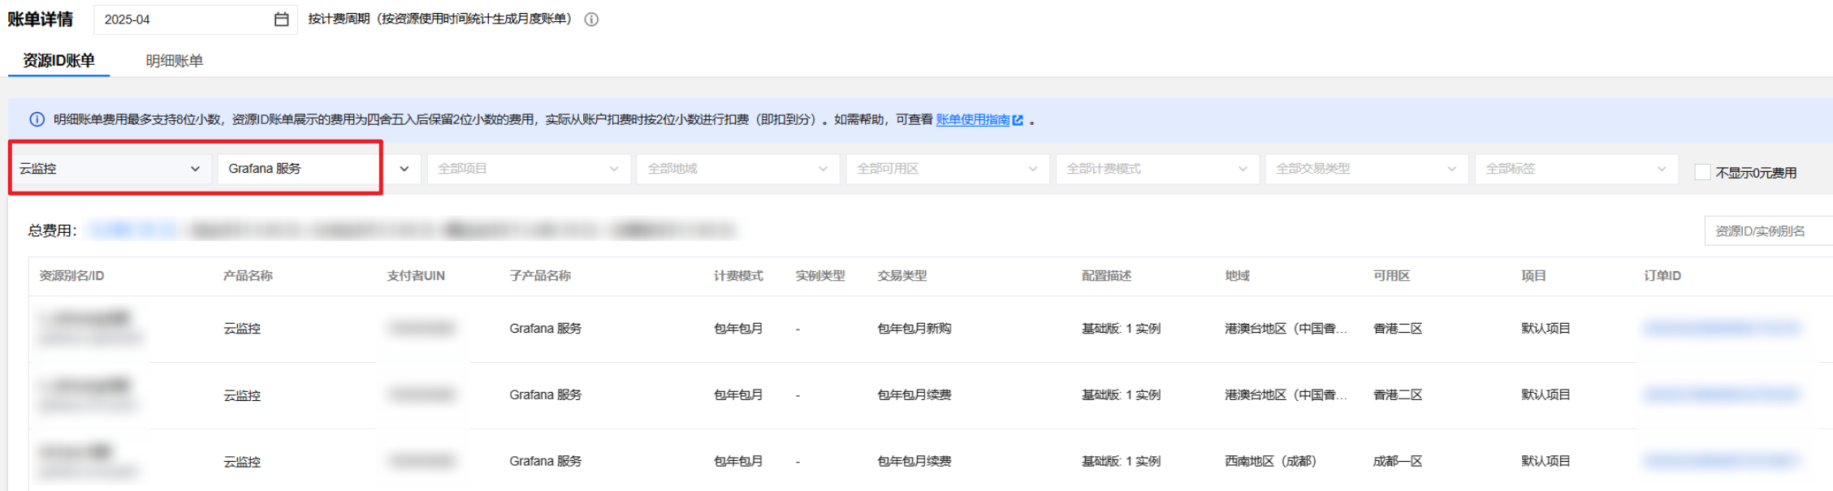
Task: Click the 产品名称 column header
Action: click(x=248, y=276)
